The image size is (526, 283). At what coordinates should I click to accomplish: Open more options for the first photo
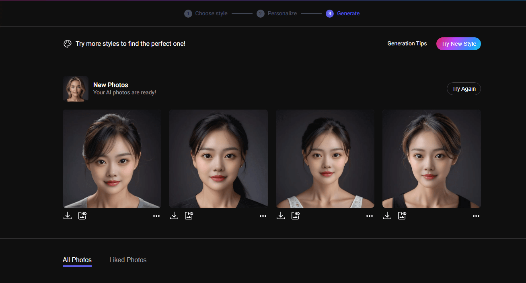pyautogui.click(x=156, y=216)
